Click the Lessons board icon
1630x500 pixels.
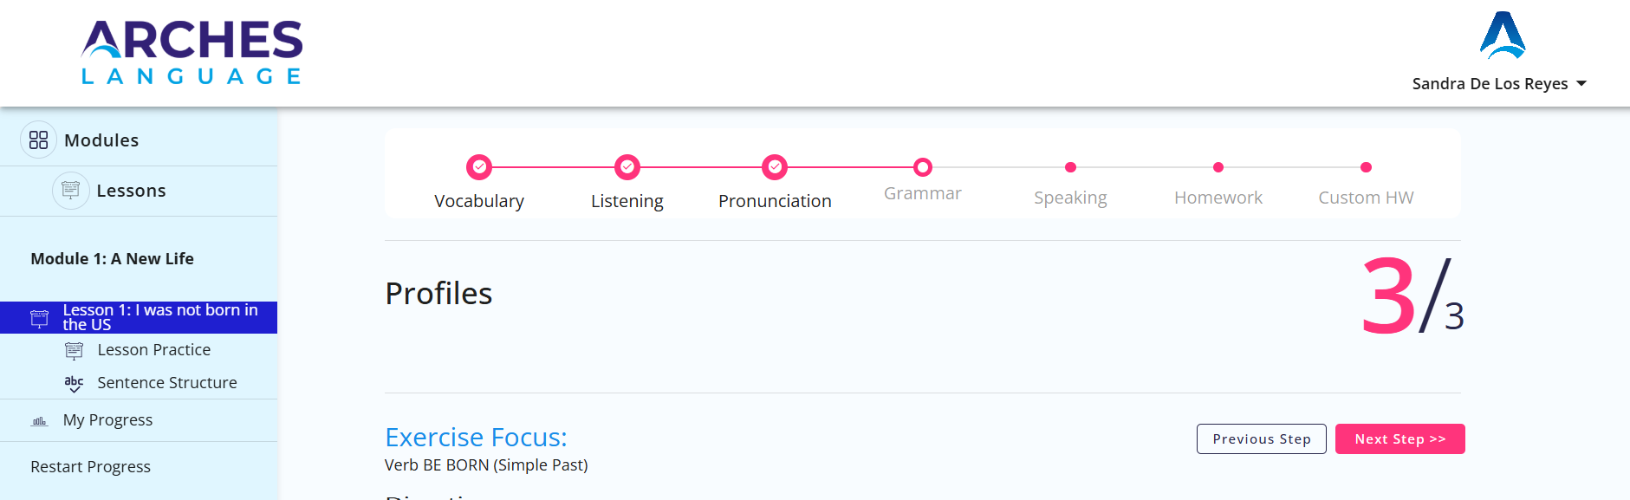(x=71, y=190)
